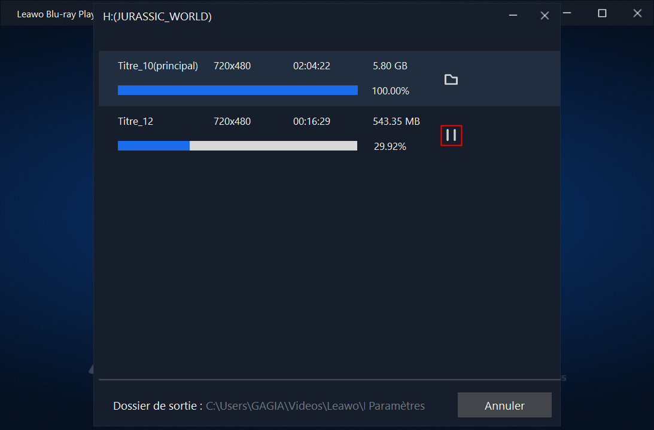Click the 543.35 MB file size
This screenshot has width=654, height=430.
click(396, 121)
